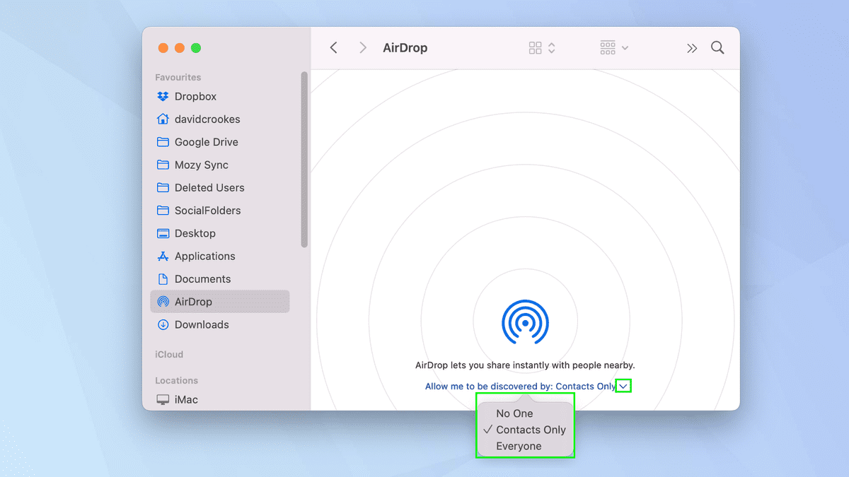Viewport: 849px width, 477px height.
Task: Select Everyone in the discovery menu
Action: pyautogui.click(x=525, y=446)
